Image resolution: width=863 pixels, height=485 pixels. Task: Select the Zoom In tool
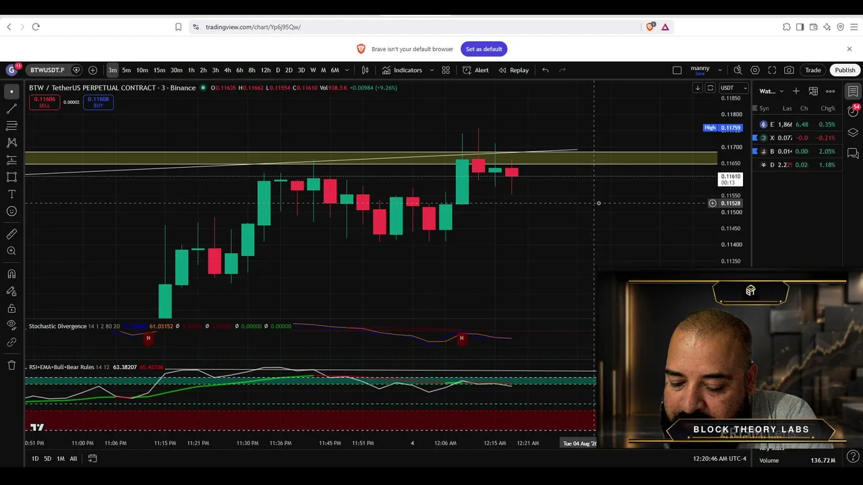(x=11, y=251)
